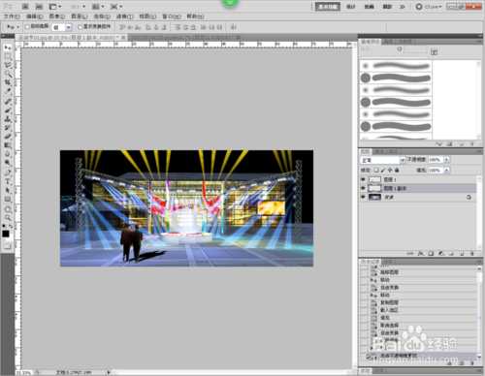The height and width of the screenshot is (376, 485).
Task: Enable the Auto-Select checkbox in options bar
Action: point(27,27)
